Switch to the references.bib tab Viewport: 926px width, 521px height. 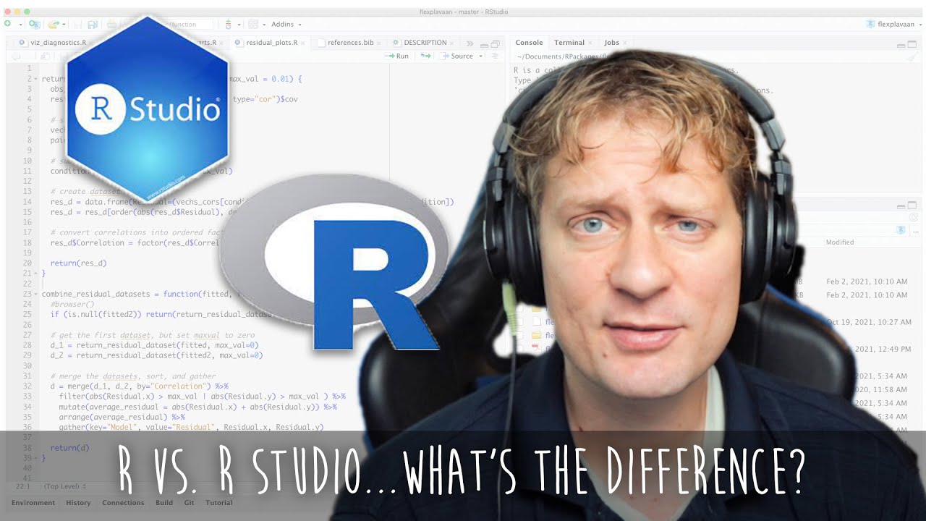(x=350, y=43)
